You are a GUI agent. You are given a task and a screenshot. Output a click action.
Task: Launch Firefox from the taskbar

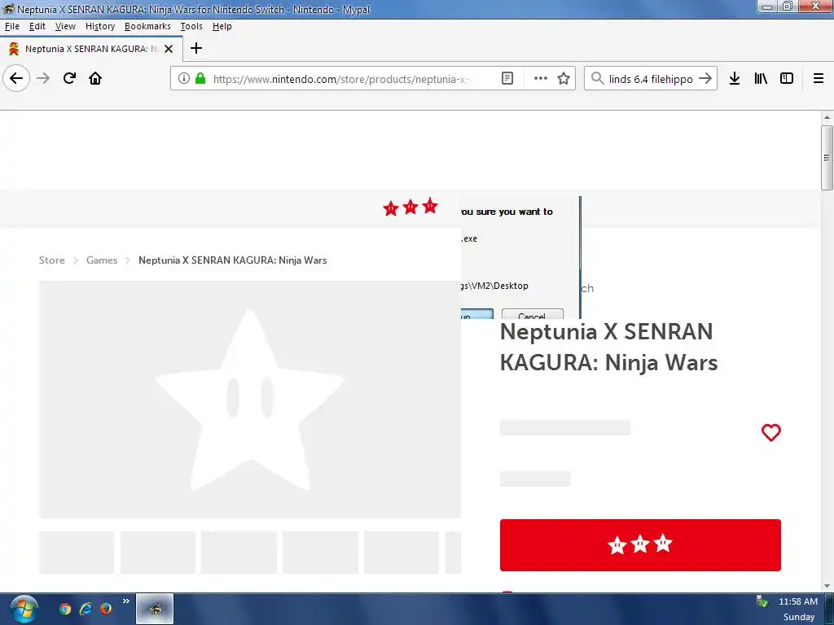(106, 609)
